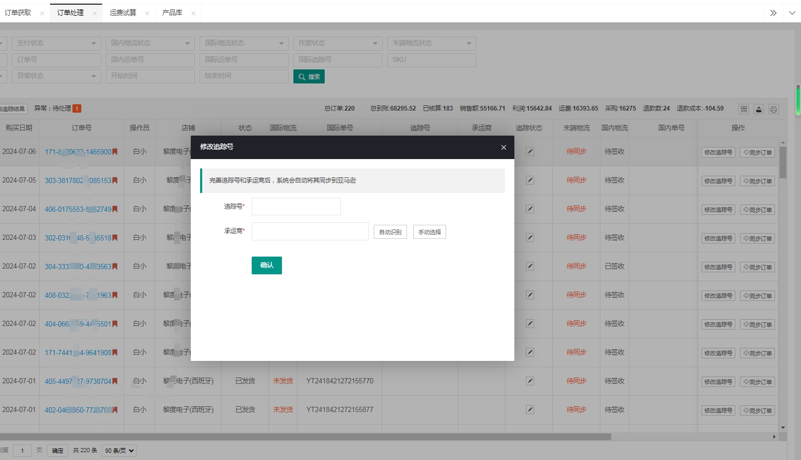Close the 运费试算 tab with its X

click(x=147, y=14)
